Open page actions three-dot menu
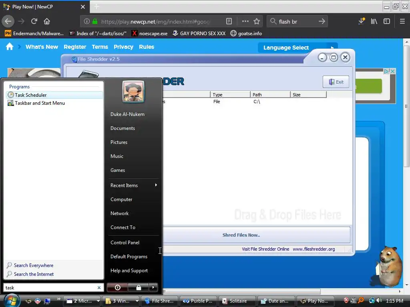Screen dimensions: 410x307 point(245,22)
